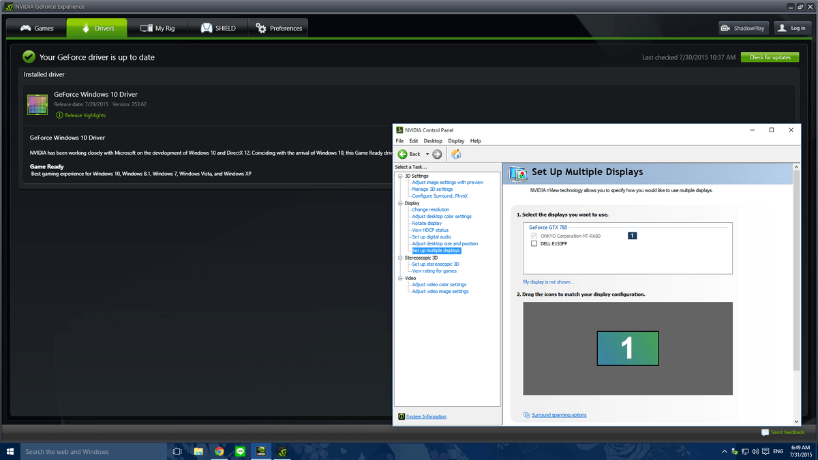The height and width of the screenshot is (460, 818).
Task: Collapse the Display task group
Action: click(x=401, y=202)
